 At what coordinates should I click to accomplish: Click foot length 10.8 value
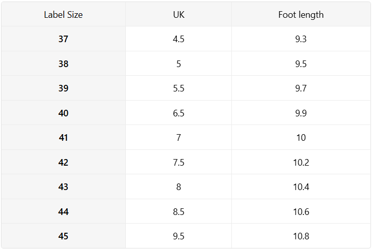(301, 236)
